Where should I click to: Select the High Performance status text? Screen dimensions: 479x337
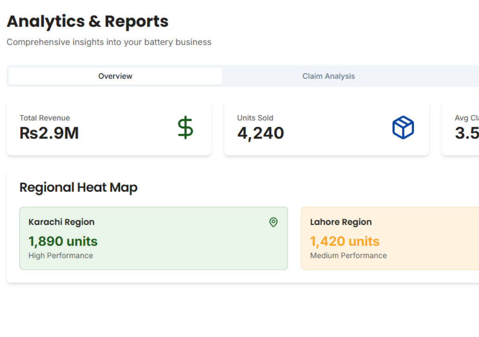click(x=61, y=256)
